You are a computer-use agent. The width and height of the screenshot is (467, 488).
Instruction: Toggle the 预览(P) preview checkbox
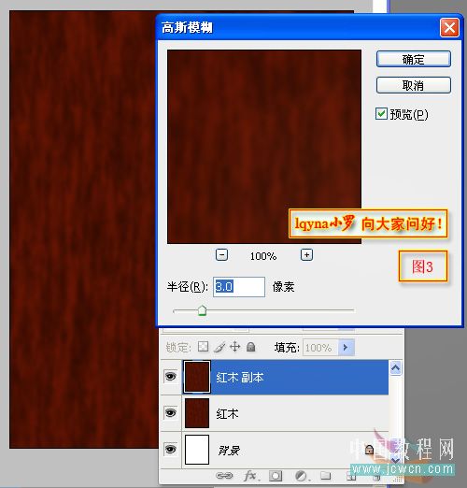pos(381,114)
